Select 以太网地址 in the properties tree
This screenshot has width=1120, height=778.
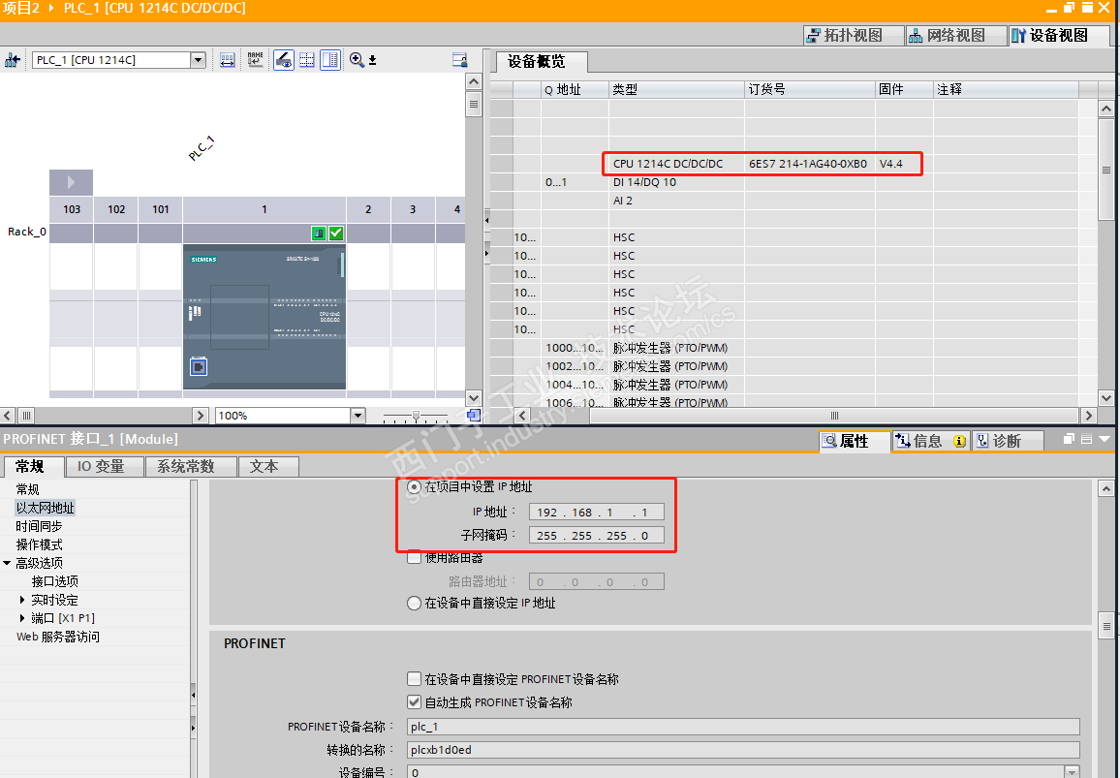(45, 508)
